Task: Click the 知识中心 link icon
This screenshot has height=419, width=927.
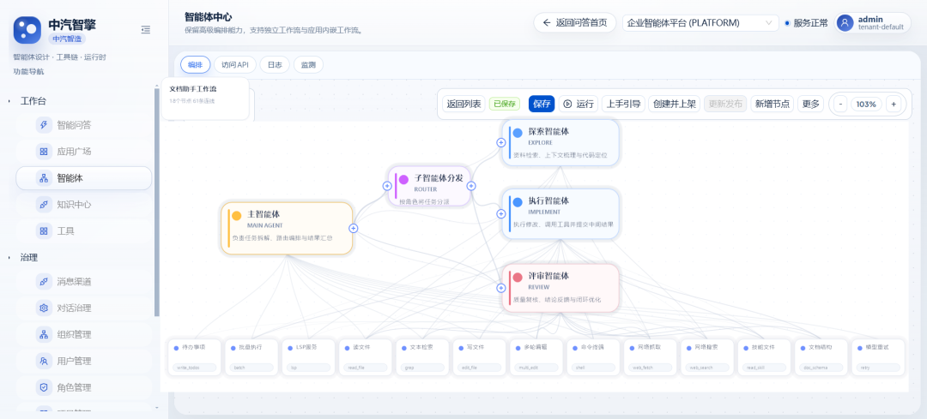Action: pyautogui.click(x=44, y=205)
